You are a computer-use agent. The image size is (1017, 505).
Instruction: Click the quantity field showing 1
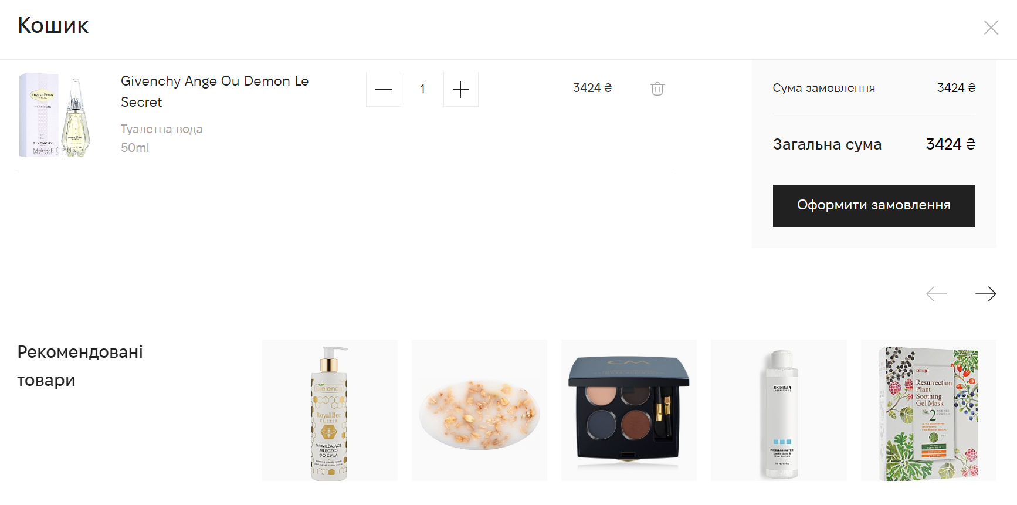tap(422, 89)
